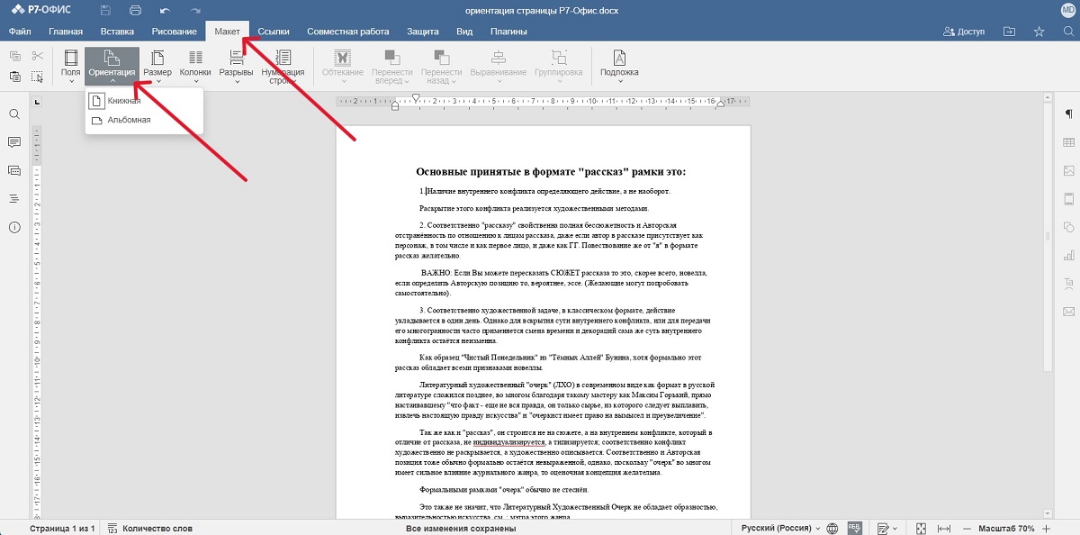Toggle spell checking in status bar

(x=854, y=528)
